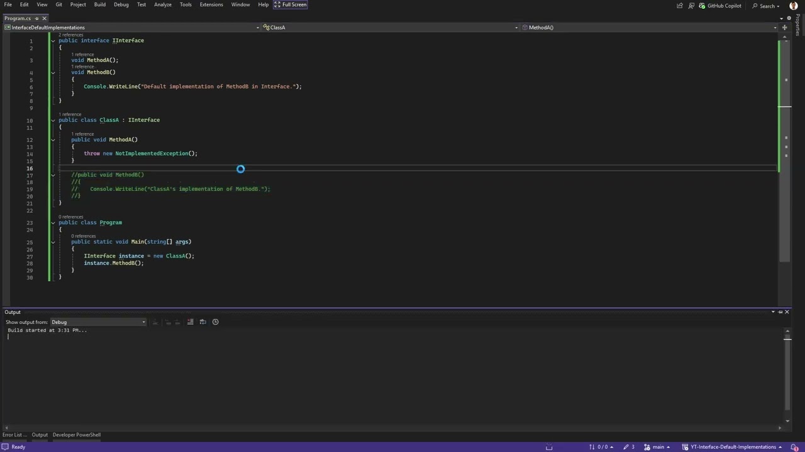Click the NotImplementedException text on line 14
The image size is (805, 452).
[x=152, y=153]
